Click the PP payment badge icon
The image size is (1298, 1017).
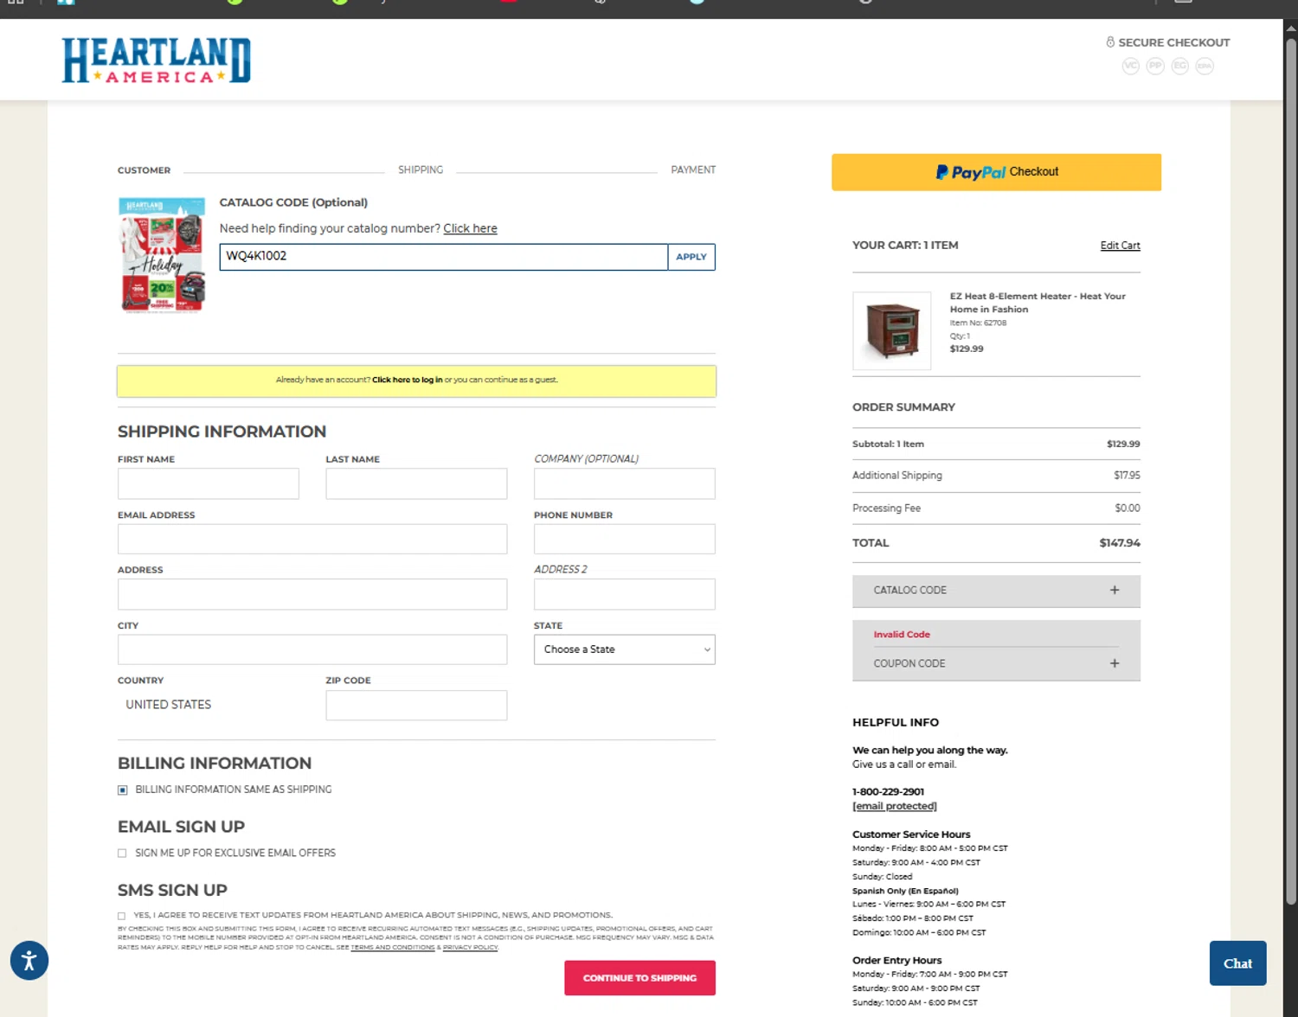[1155, 66]
